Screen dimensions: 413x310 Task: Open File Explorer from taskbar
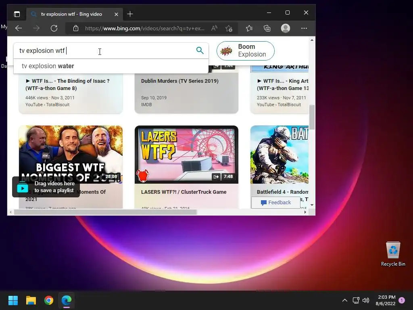[31, 300]
